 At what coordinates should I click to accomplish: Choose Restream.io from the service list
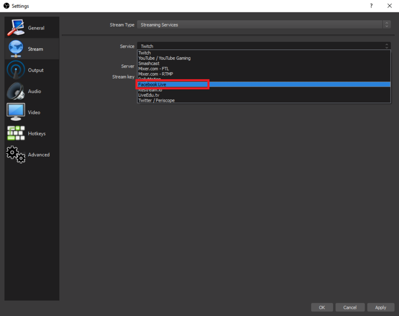pos(264,90)
